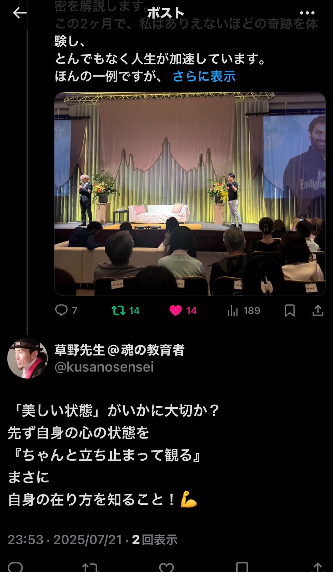Open the 23:53 · 2025/07/21 timestamp
This screenshot has width=333, height=572.
(65, 540)
